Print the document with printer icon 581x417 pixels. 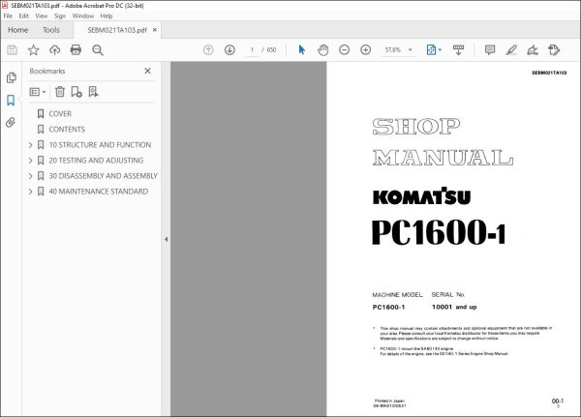(x=76, y=50)
